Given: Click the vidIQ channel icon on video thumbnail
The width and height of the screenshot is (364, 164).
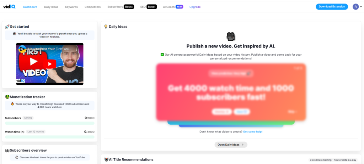Looking at the screenshot, I should [22, 49].
